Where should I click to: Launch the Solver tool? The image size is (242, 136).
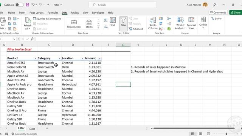click(x=216, y=19)
